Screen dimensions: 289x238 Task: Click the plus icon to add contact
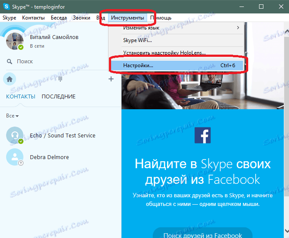click(111, 79)
